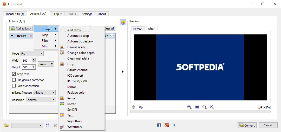The image size is (281, 132).
Task: Start conversion with Convert button
Action: tap(247, 125)
